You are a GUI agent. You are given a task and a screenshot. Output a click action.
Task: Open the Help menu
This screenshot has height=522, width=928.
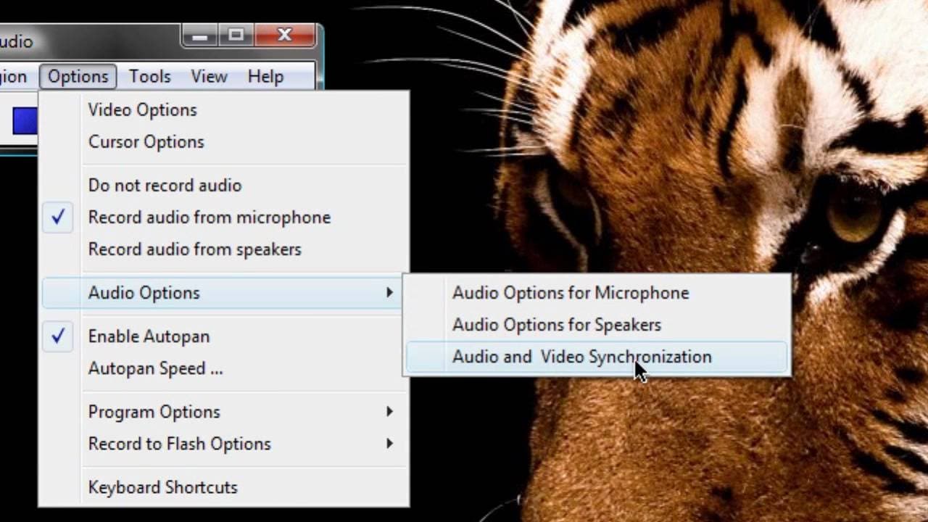point(264,76)
